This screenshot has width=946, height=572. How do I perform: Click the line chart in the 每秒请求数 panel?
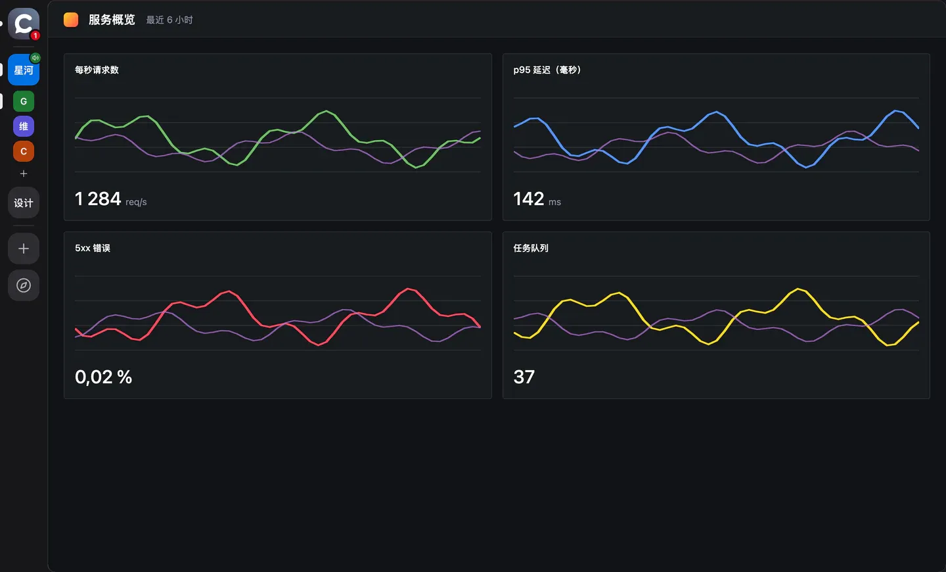tap(278, 135)
